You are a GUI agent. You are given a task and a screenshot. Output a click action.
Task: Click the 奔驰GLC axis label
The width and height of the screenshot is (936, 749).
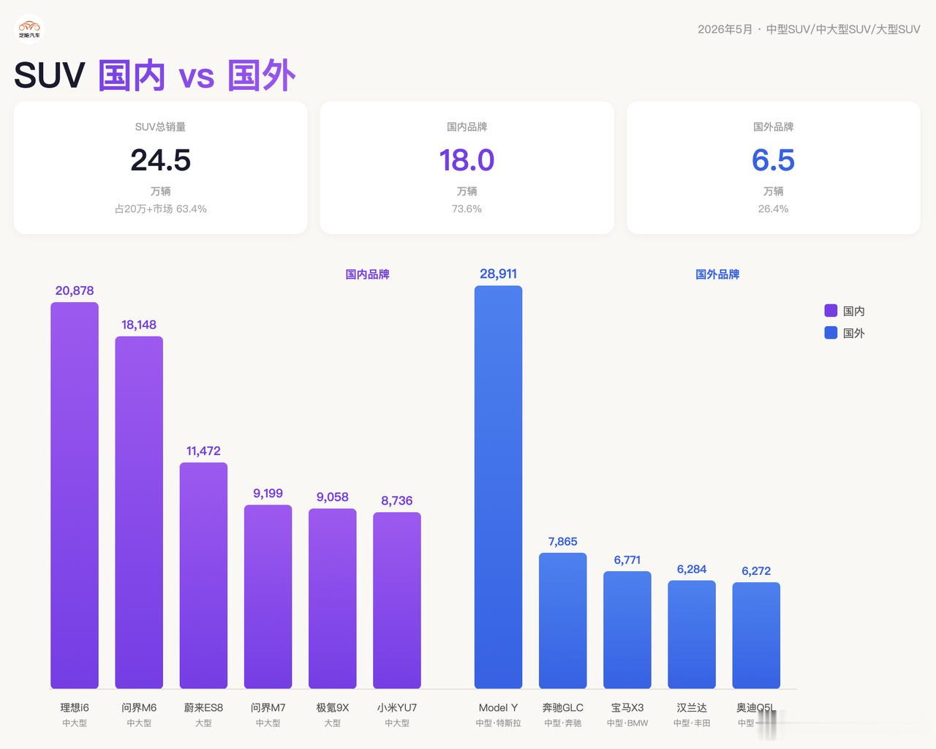[563, 707]
